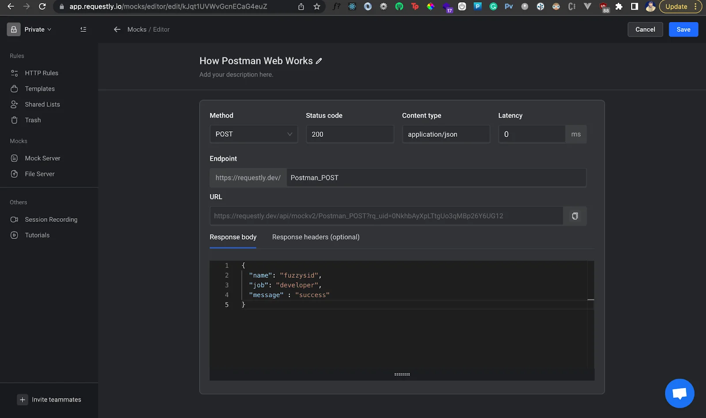Viewport: 706px width, 418px height.
Task: Click the share icon in address bar
Action: 301,7
